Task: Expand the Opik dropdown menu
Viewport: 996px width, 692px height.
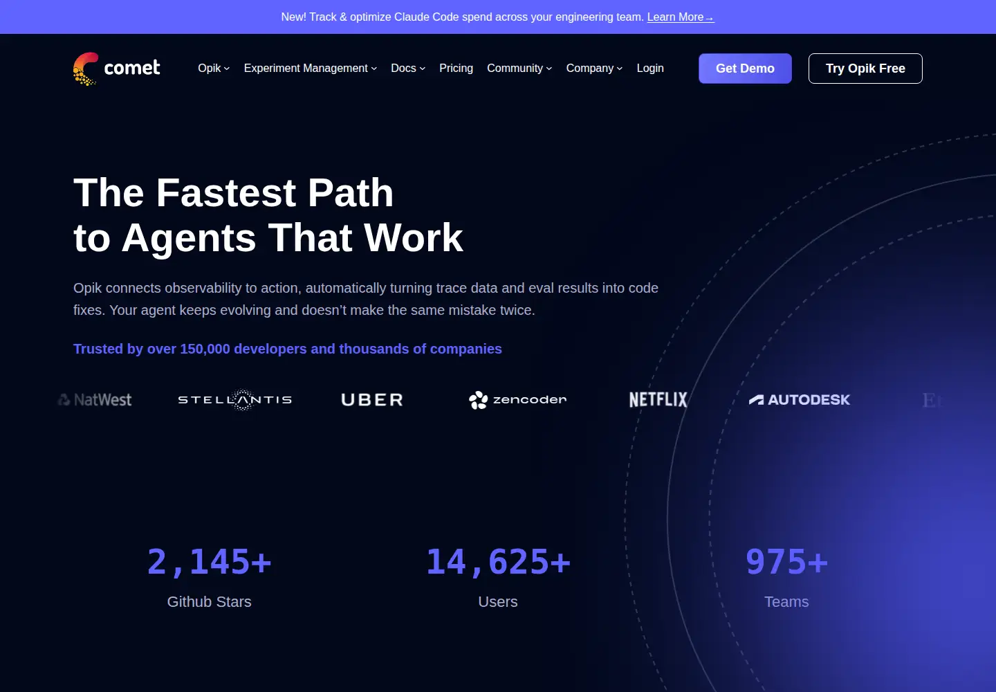Action: pyautogui.click(x=214, y=68)
